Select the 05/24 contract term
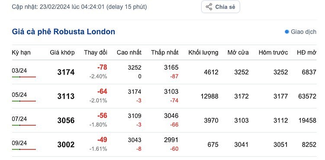 (19, 95)
